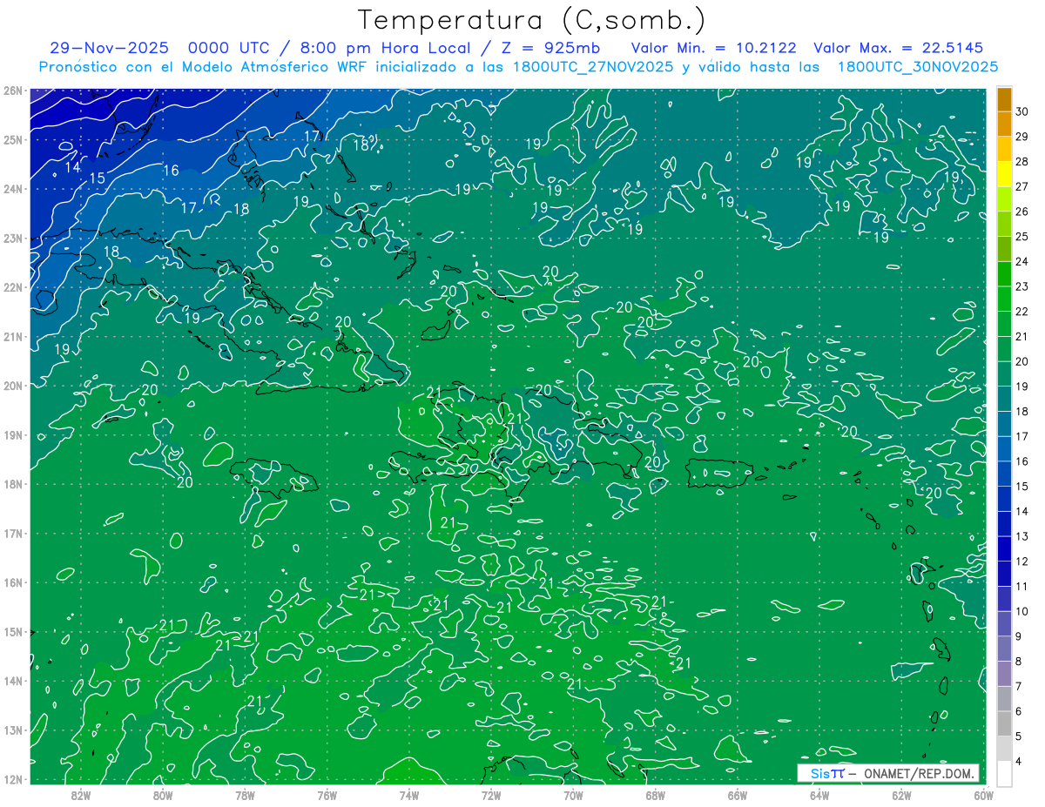Click the '25' label on the color scale
The height and width of the screenshot is (807, 1045).
[1022, 237]
